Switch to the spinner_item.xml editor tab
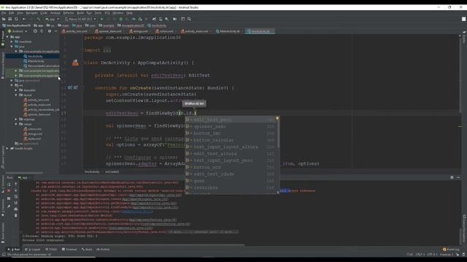This screenshot has height=262, width=467. [109, 31]
